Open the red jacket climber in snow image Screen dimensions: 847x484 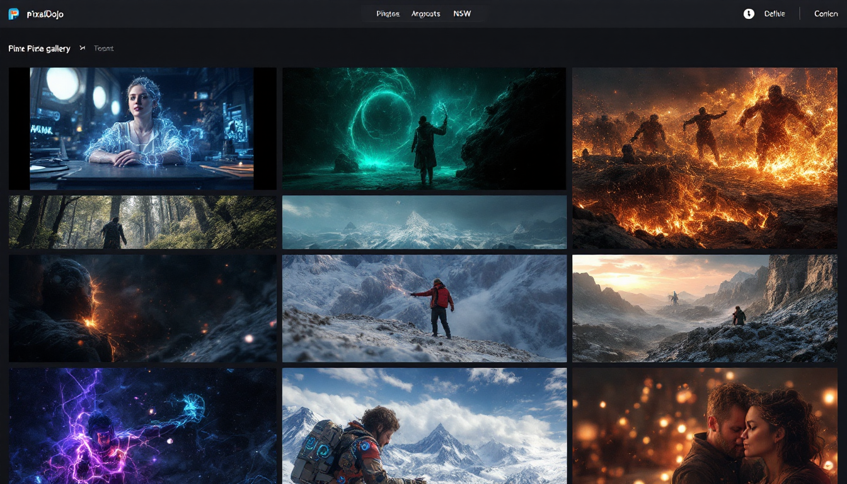(424, 308)
